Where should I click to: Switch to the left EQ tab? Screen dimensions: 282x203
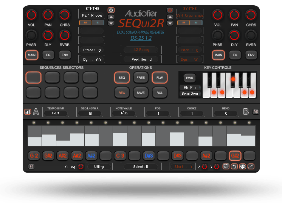48,55
